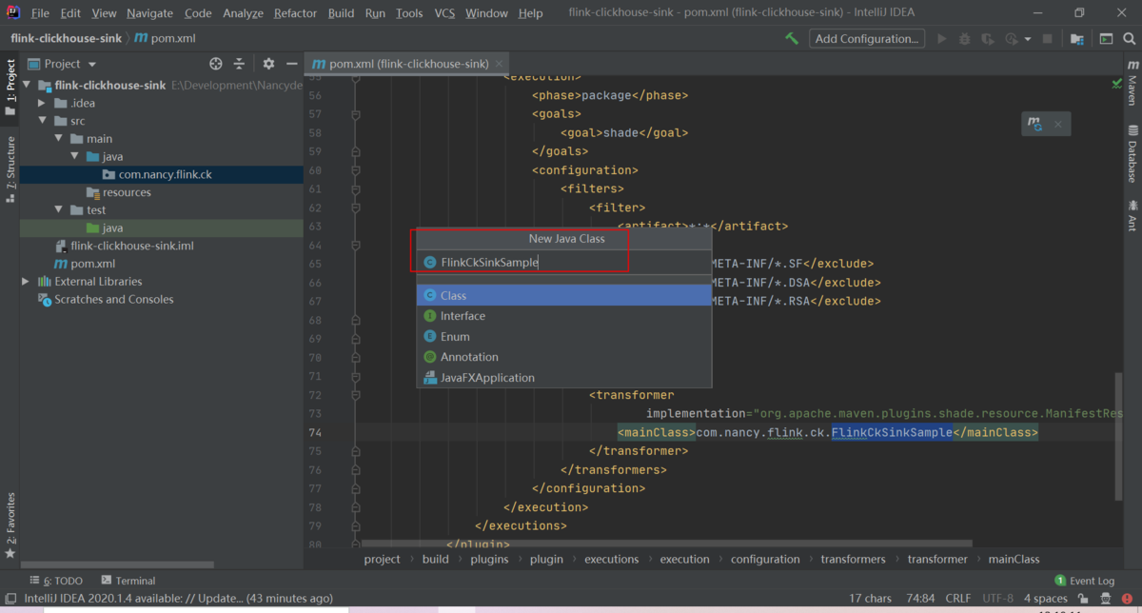The image size is (1142, 613).
Task: Click the transformers breadcrumb
Action: click(x=853, y=559)
